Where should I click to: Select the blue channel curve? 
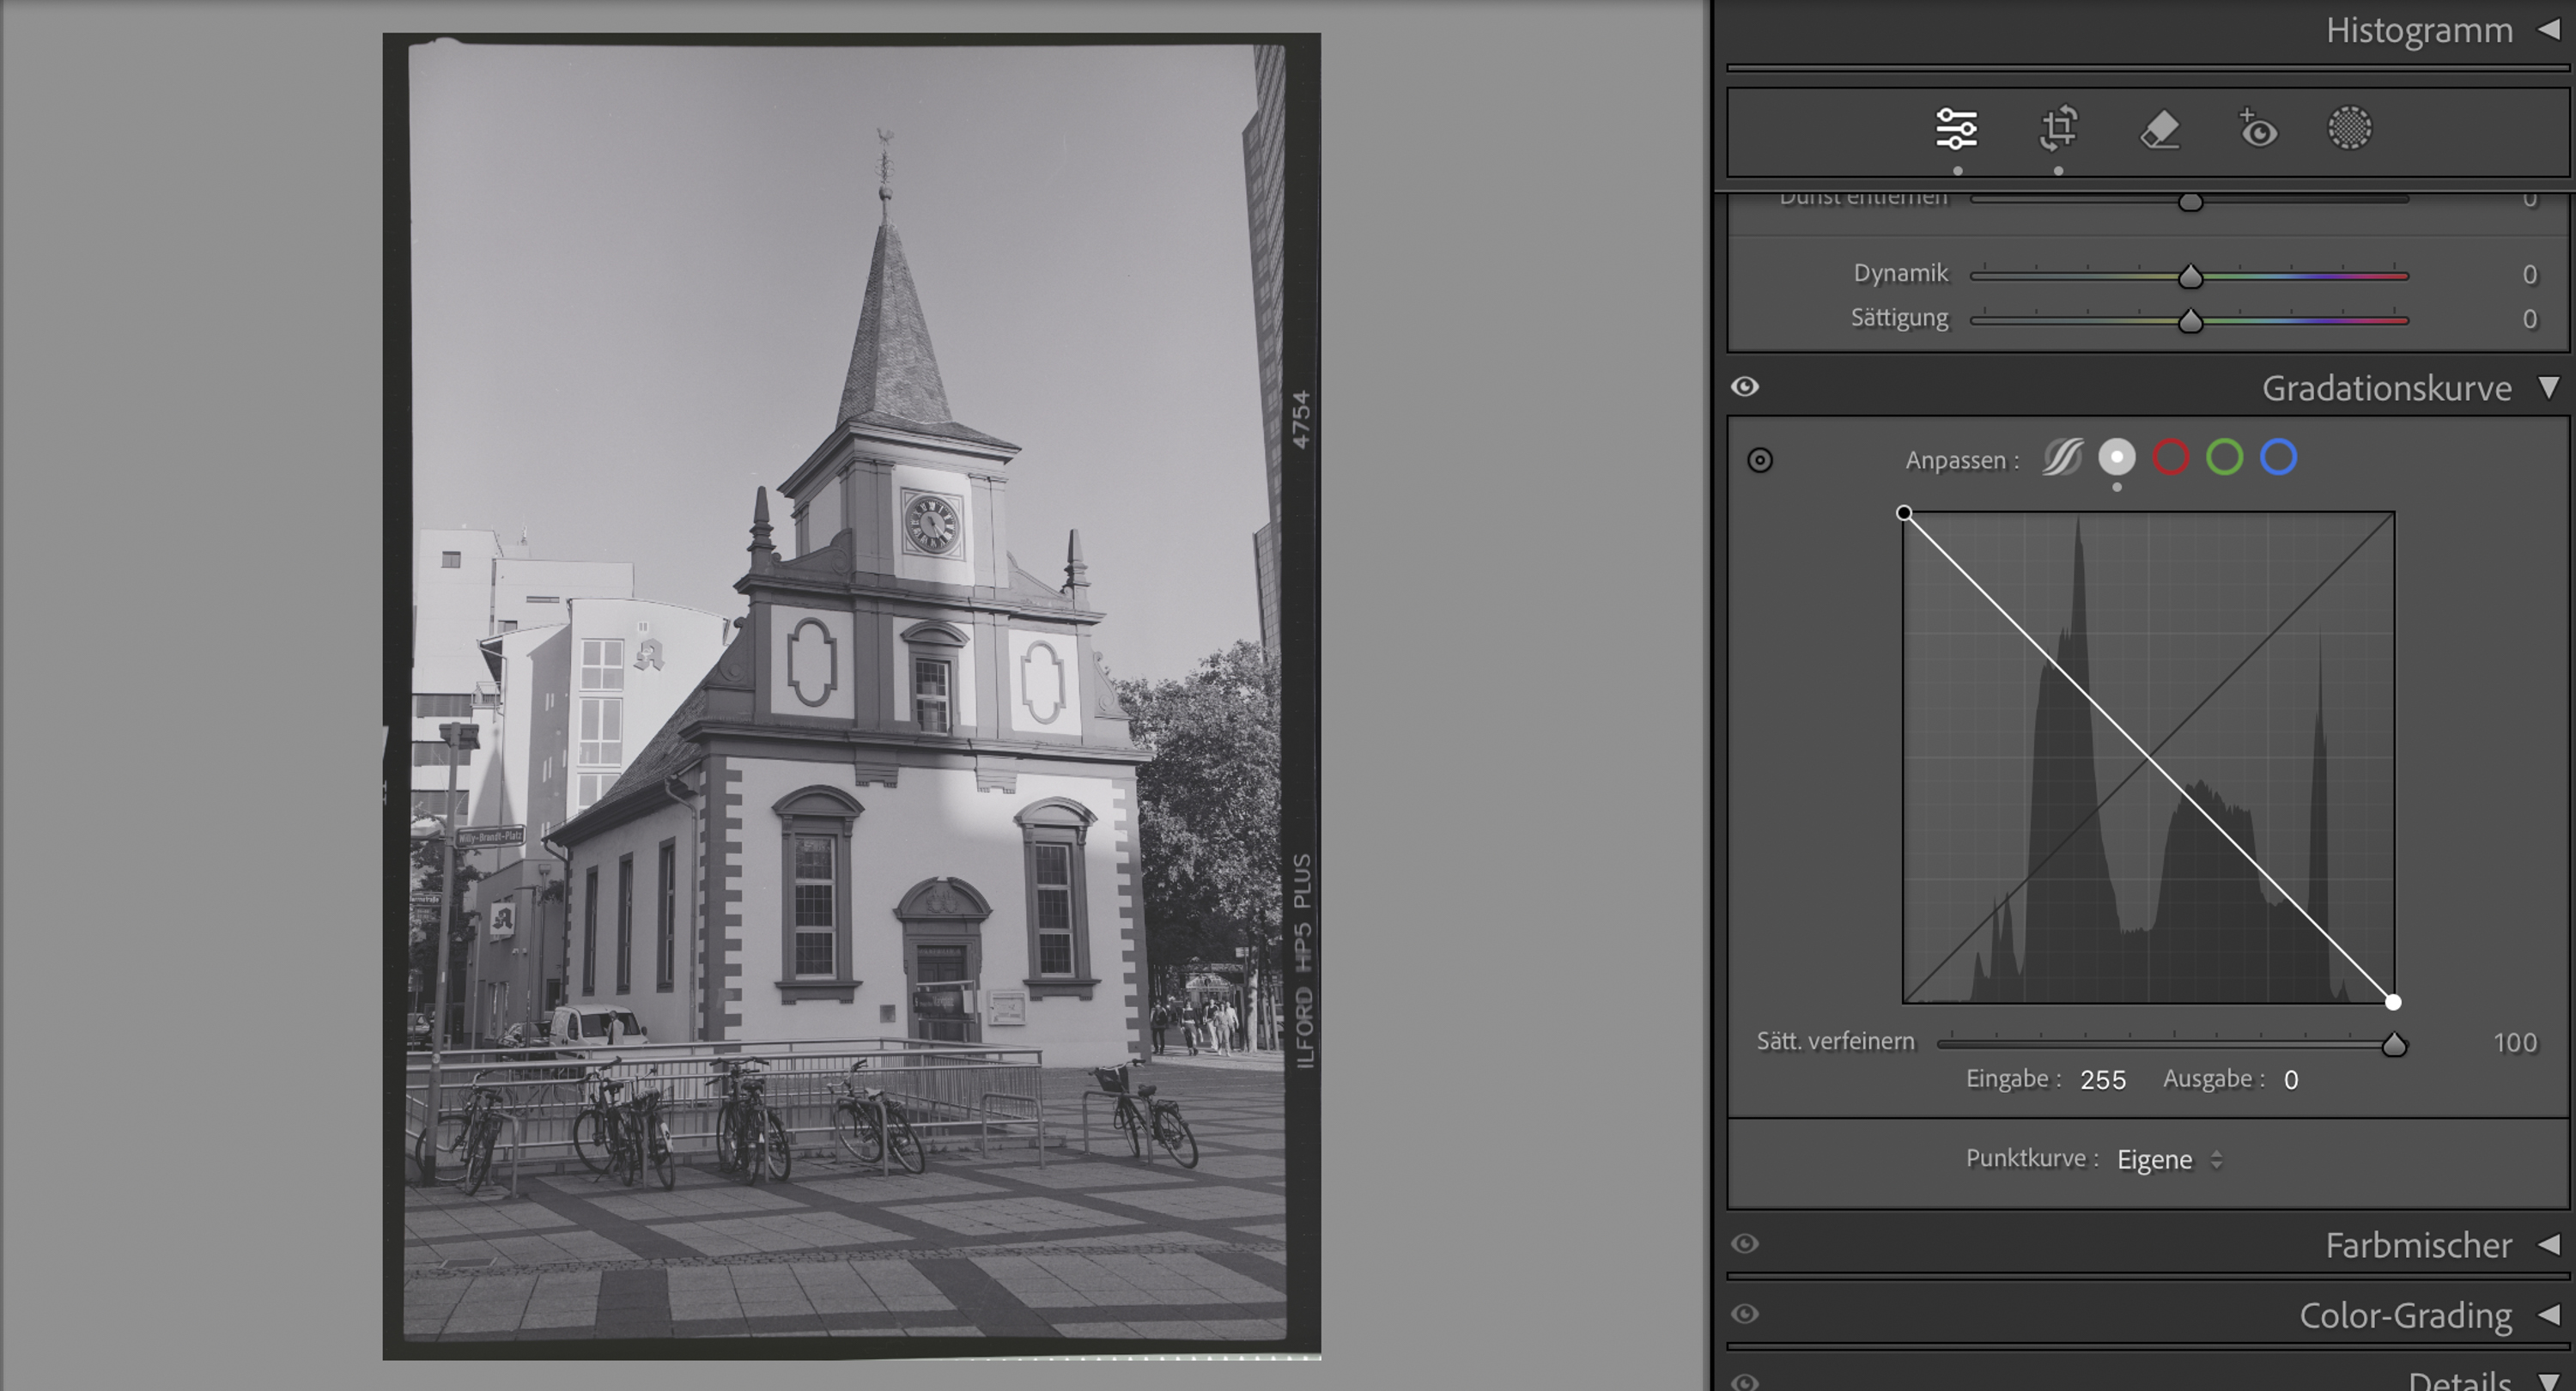tap(2278, 458)
